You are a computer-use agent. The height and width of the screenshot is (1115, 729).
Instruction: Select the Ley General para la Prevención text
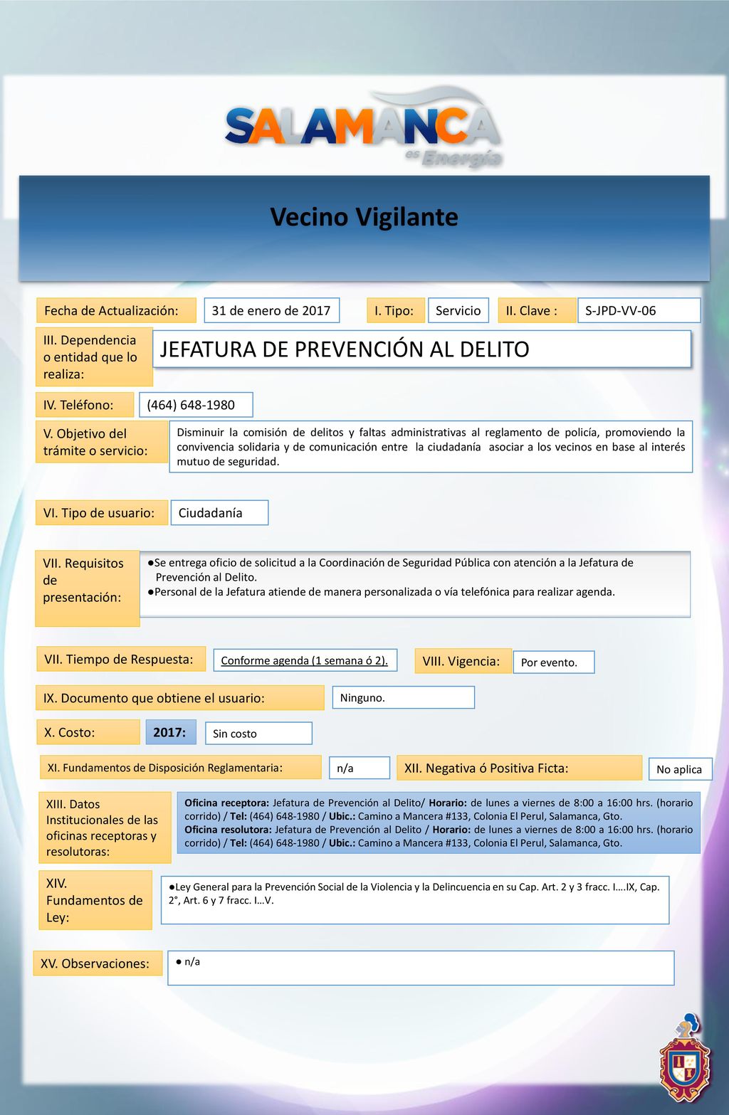(414, 893)
